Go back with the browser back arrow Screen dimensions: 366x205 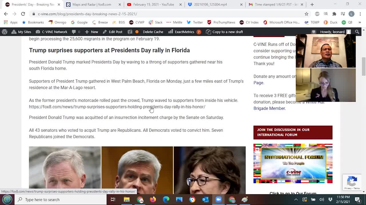(6, 14)
